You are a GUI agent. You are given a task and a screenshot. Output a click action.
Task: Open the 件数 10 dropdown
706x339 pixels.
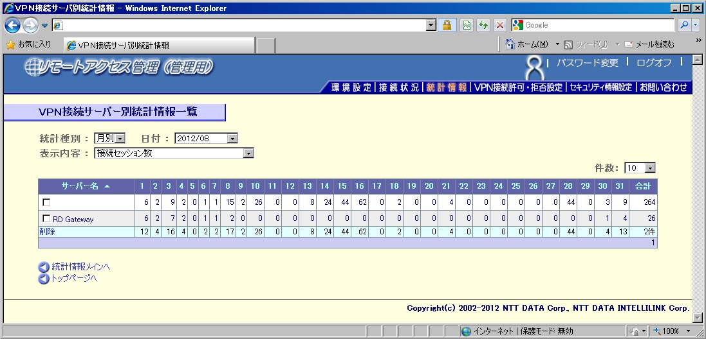639,168
